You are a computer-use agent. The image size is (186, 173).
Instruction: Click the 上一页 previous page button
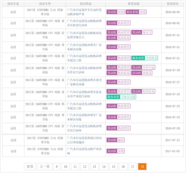(x=45, y=167)
